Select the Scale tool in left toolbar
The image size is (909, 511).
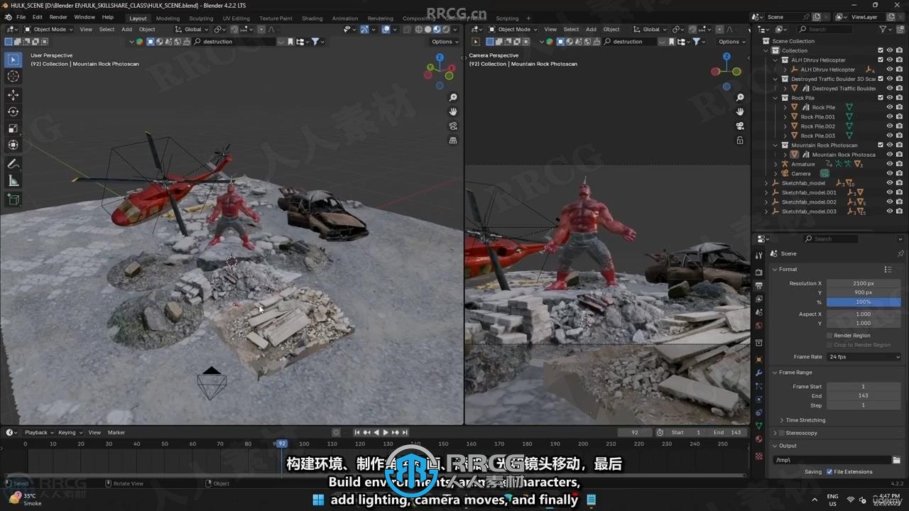click(13, 128)
